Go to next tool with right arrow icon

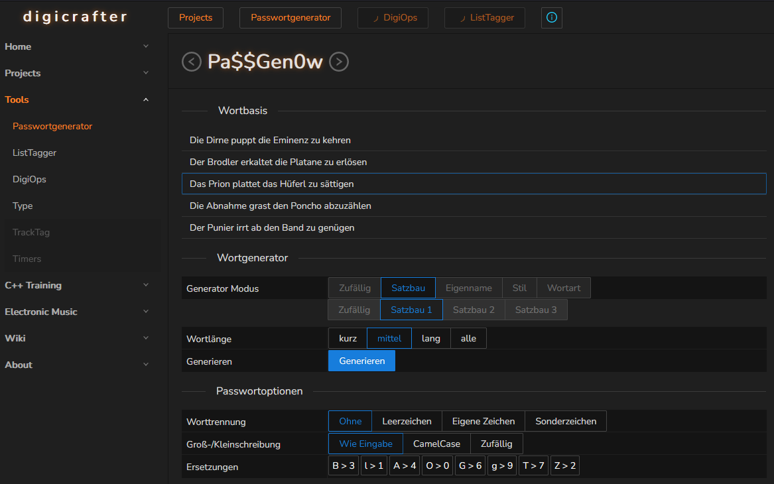[x=339, y=62]
